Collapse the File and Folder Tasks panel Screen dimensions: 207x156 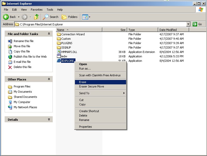click(x=49, y=34)
